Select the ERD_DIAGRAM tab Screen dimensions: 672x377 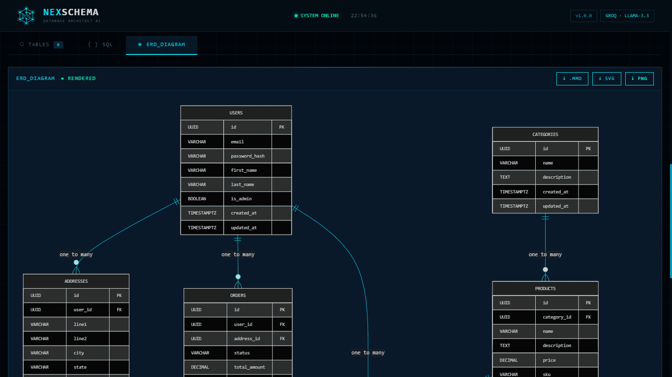[161, 45]
